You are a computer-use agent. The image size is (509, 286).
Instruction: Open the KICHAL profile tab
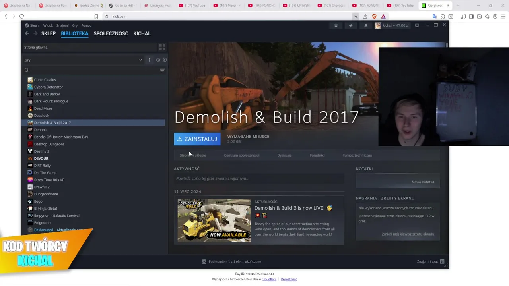coord(142,33)
